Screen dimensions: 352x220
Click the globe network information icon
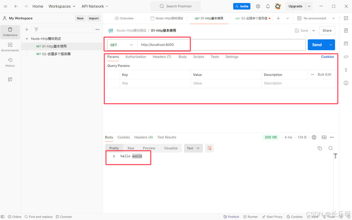(314, 137)
